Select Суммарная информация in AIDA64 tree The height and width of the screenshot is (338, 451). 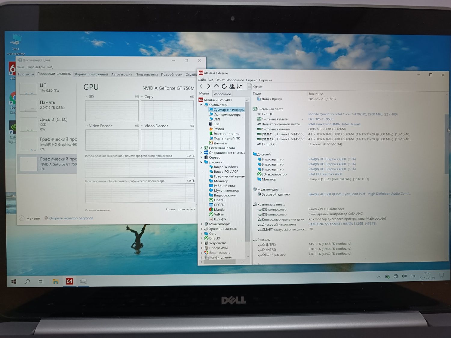[227, 110]
